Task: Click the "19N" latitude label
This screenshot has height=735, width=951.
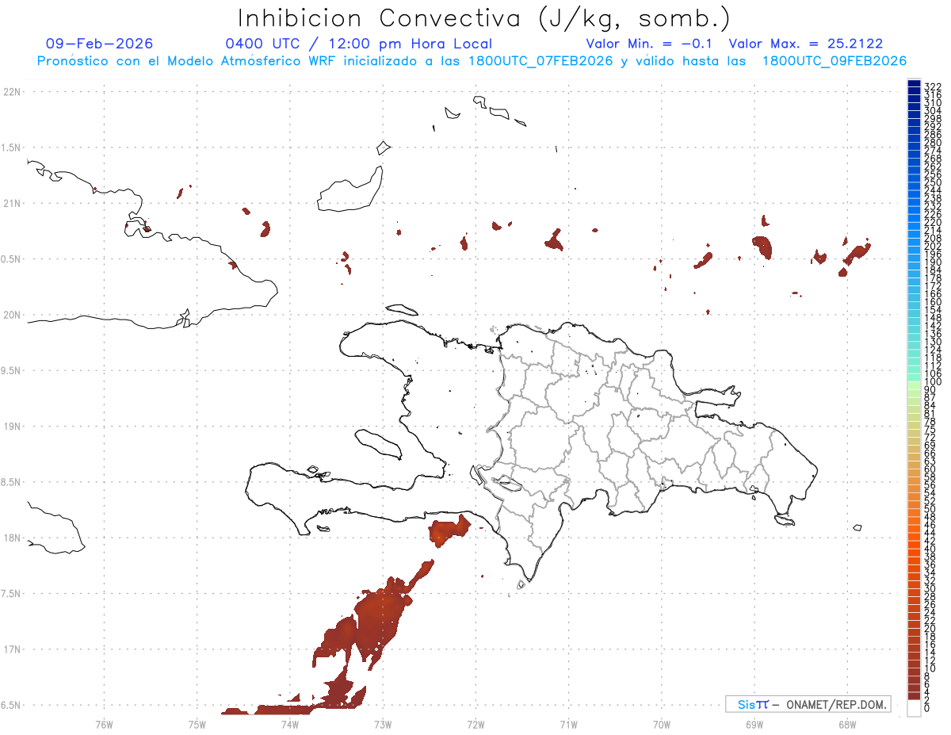Action: (11, 427)
